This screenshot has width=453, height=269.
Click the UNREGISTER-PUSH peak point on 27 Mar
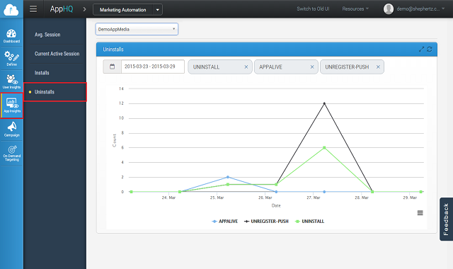point(324,103)
